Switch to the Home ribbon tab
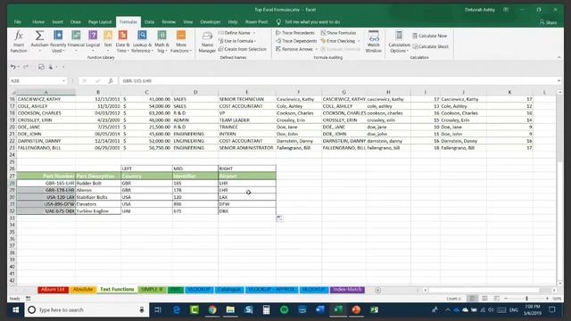 (x=38, y=21)
